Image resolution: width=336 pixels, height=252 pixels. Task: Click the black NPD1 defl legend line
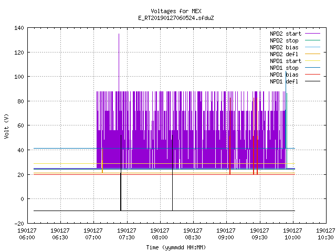pyautogui.click(x=312, y=81)
